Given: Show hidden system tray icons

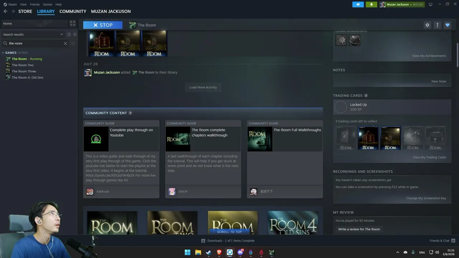Looking at the screenshot, I should click(x=397, y=253).
